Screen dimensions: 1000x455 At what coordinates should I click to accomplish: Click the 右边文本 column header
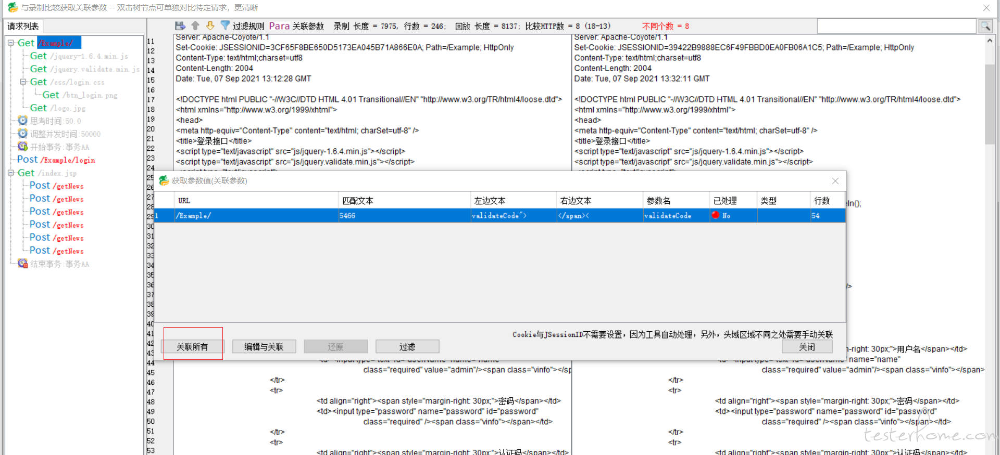(599, 200)
